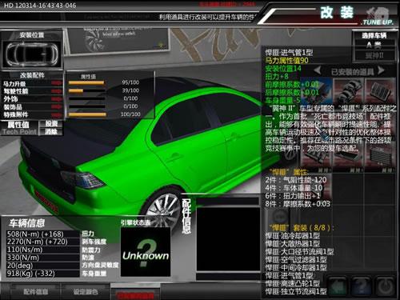This screenshot has width=400, height=300.
Task: Click red arrow beside 特殊附件
Action: (x=57, y=115)
